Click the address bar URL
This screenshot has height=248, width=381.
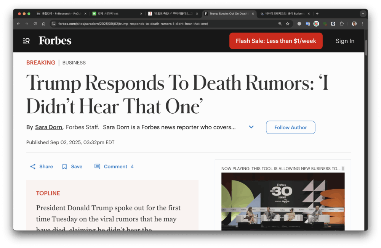click(133, 24)
